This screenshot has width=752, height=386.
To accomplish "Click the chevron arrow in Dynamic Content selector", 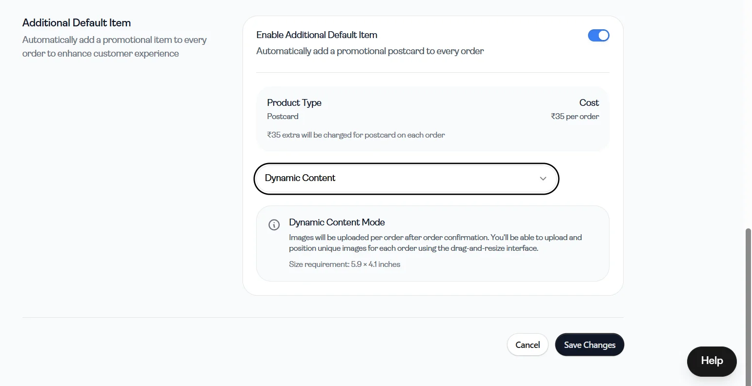I will tap(543, 179).
